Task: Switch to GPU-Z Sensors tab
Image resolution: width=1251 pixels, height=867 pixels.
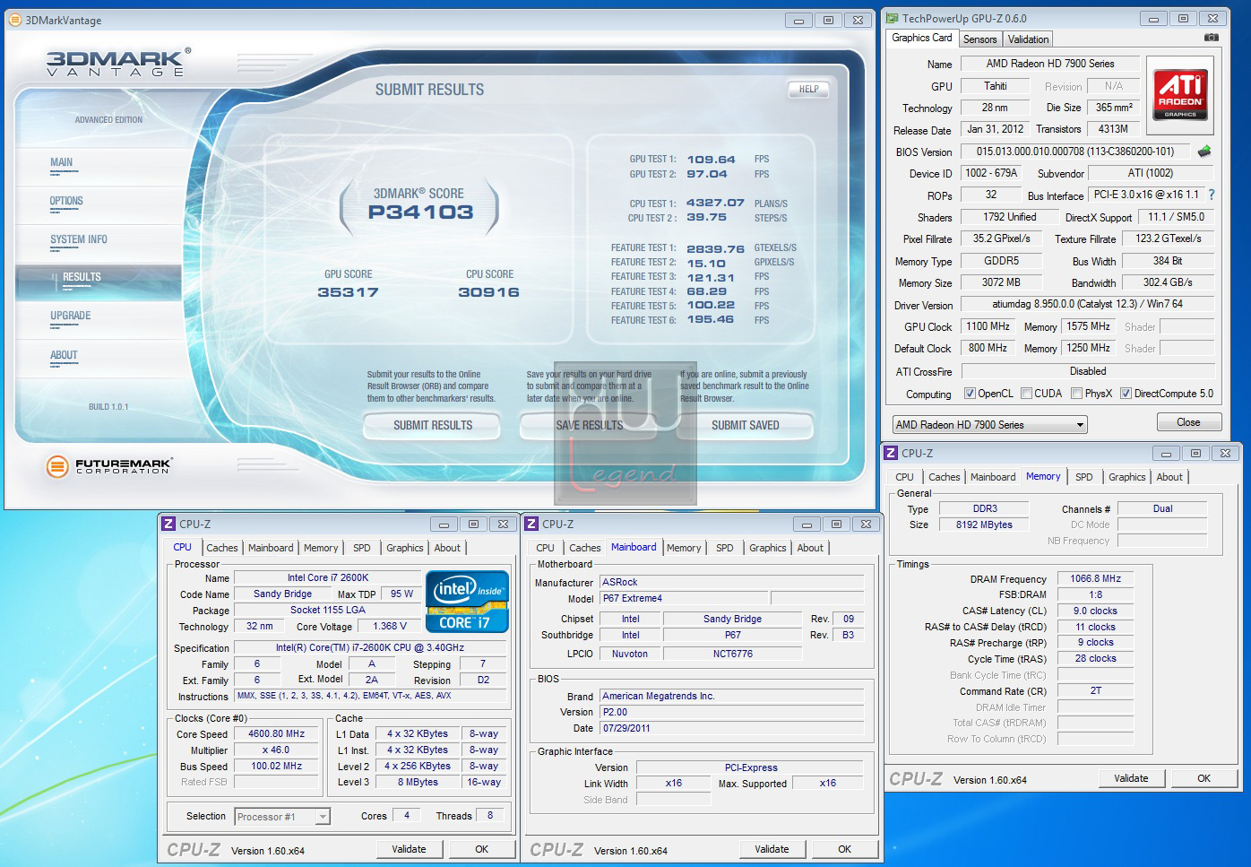Action: pos(979,39)
